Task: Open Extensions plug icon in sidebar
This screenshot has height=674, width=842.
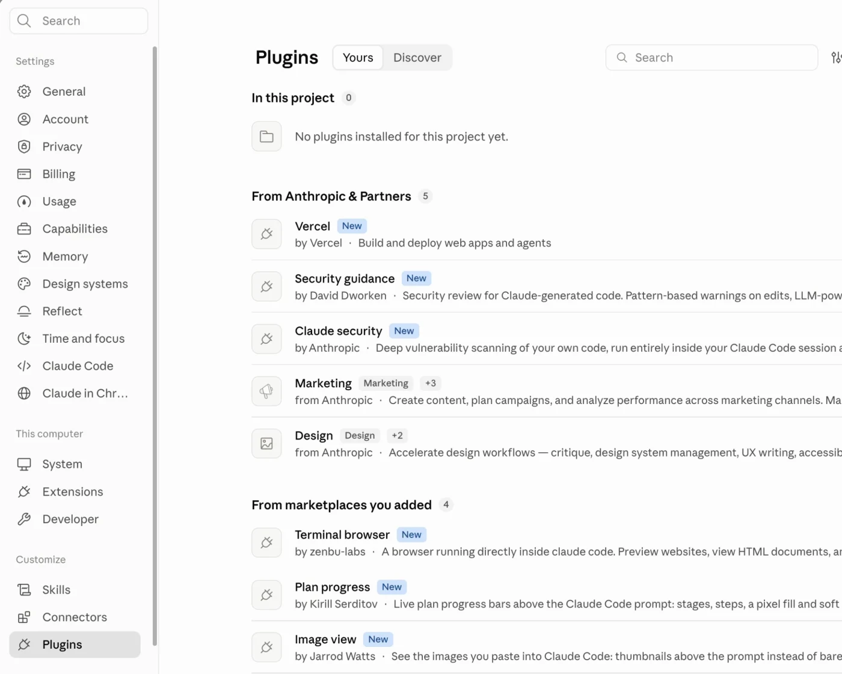Action: coord(24,492)
